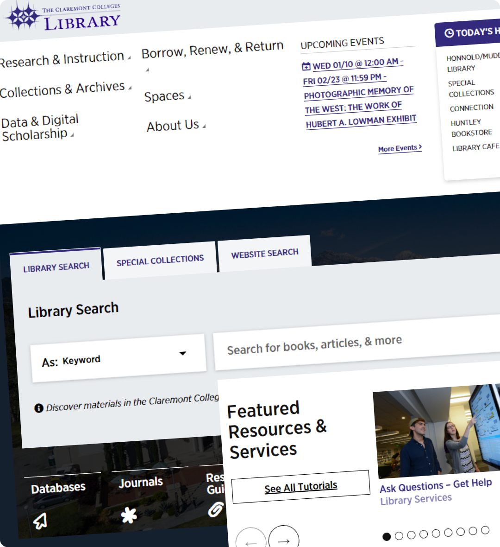The image size is (500, 547).
Task: Expand the Research & Instruction menu
Action: pos(60,56)
